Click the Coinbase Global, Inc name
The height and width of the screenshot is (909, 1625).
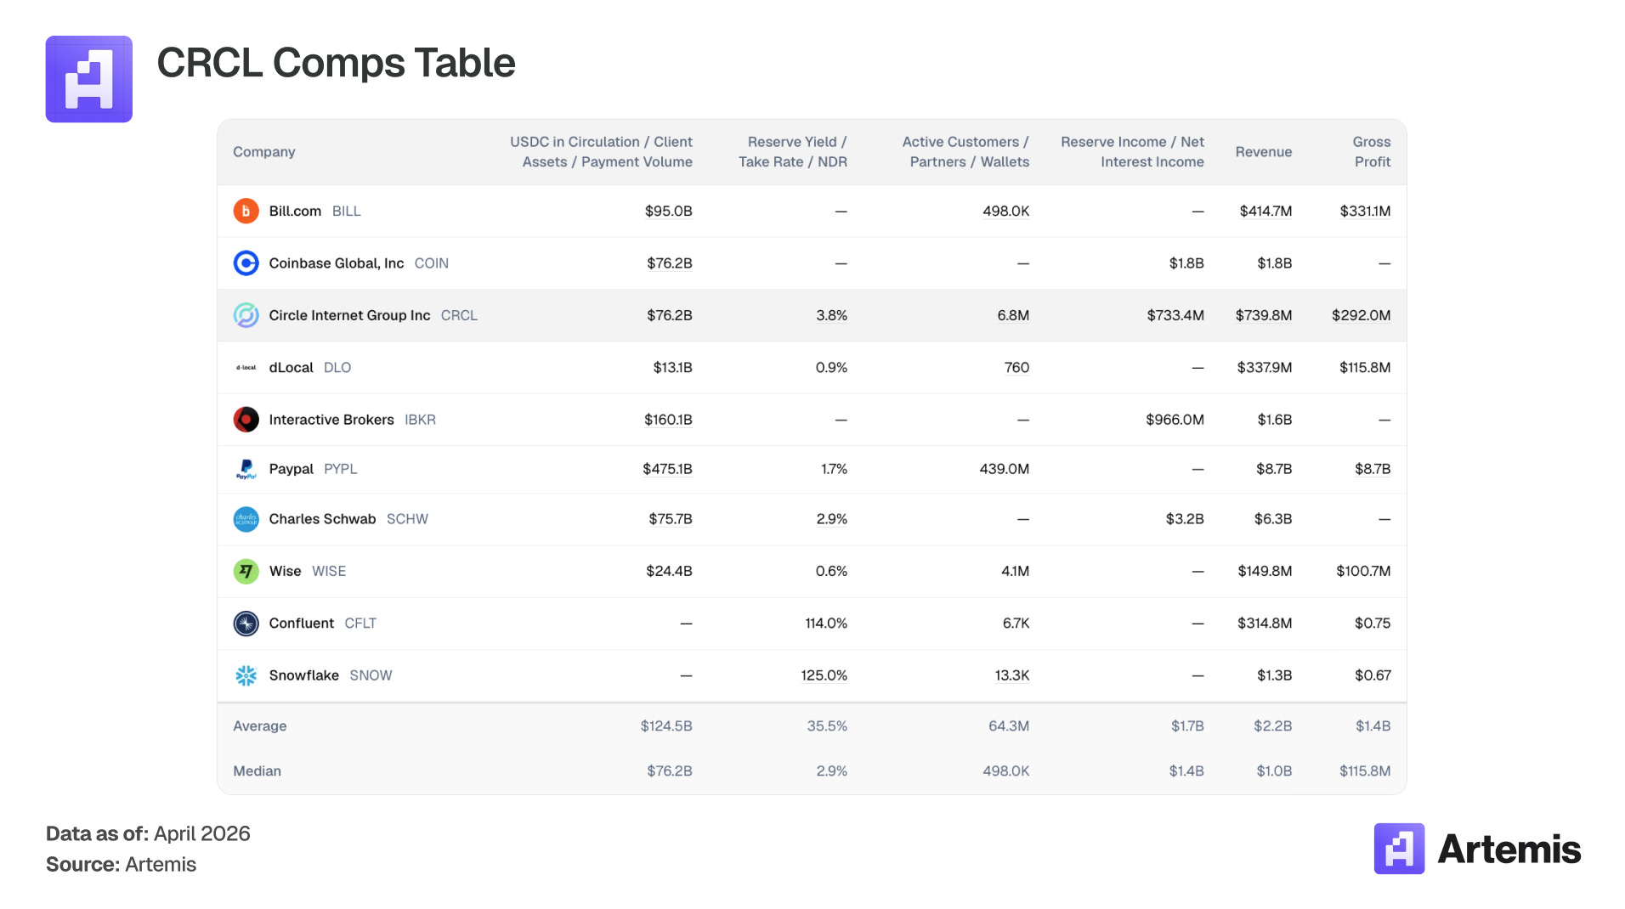coord(336,263)
